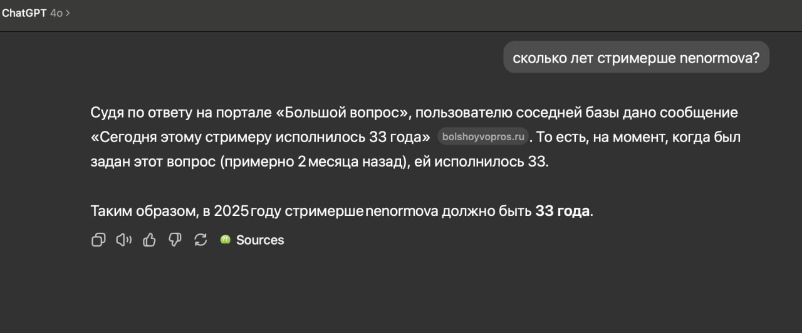This screenshot has width=802, height=333.
Task: Click the quoted phrase «Большой вопрос»
Action: tap(343, 113)
